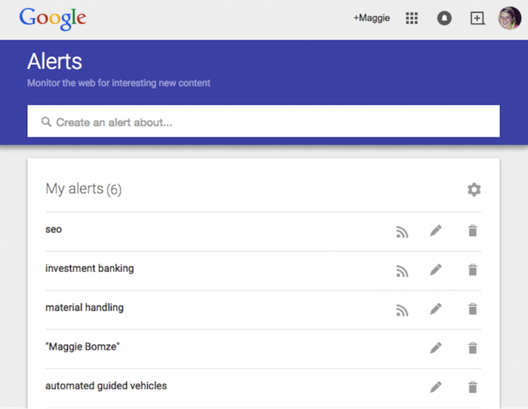The height and width of the screenshot is (409, 528).
Task: Focus the Create an alert about field
Action: [263, 122]
